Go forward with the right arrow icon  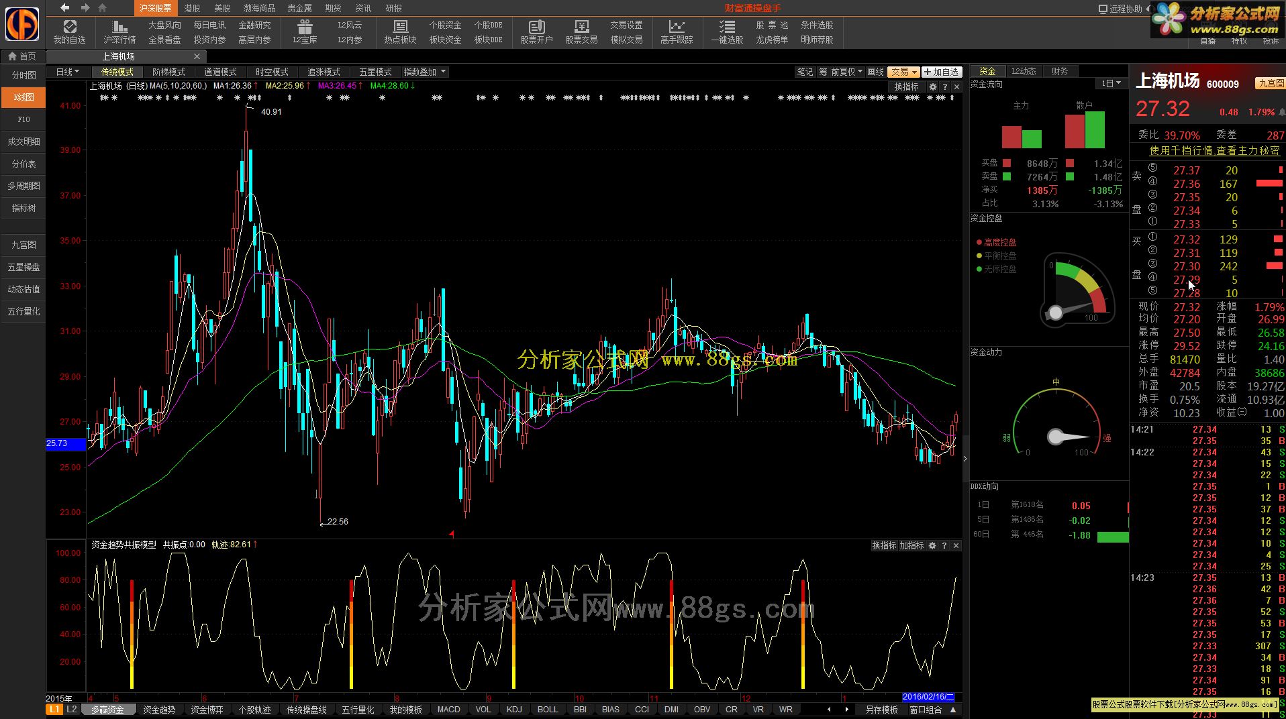[85, 7]
